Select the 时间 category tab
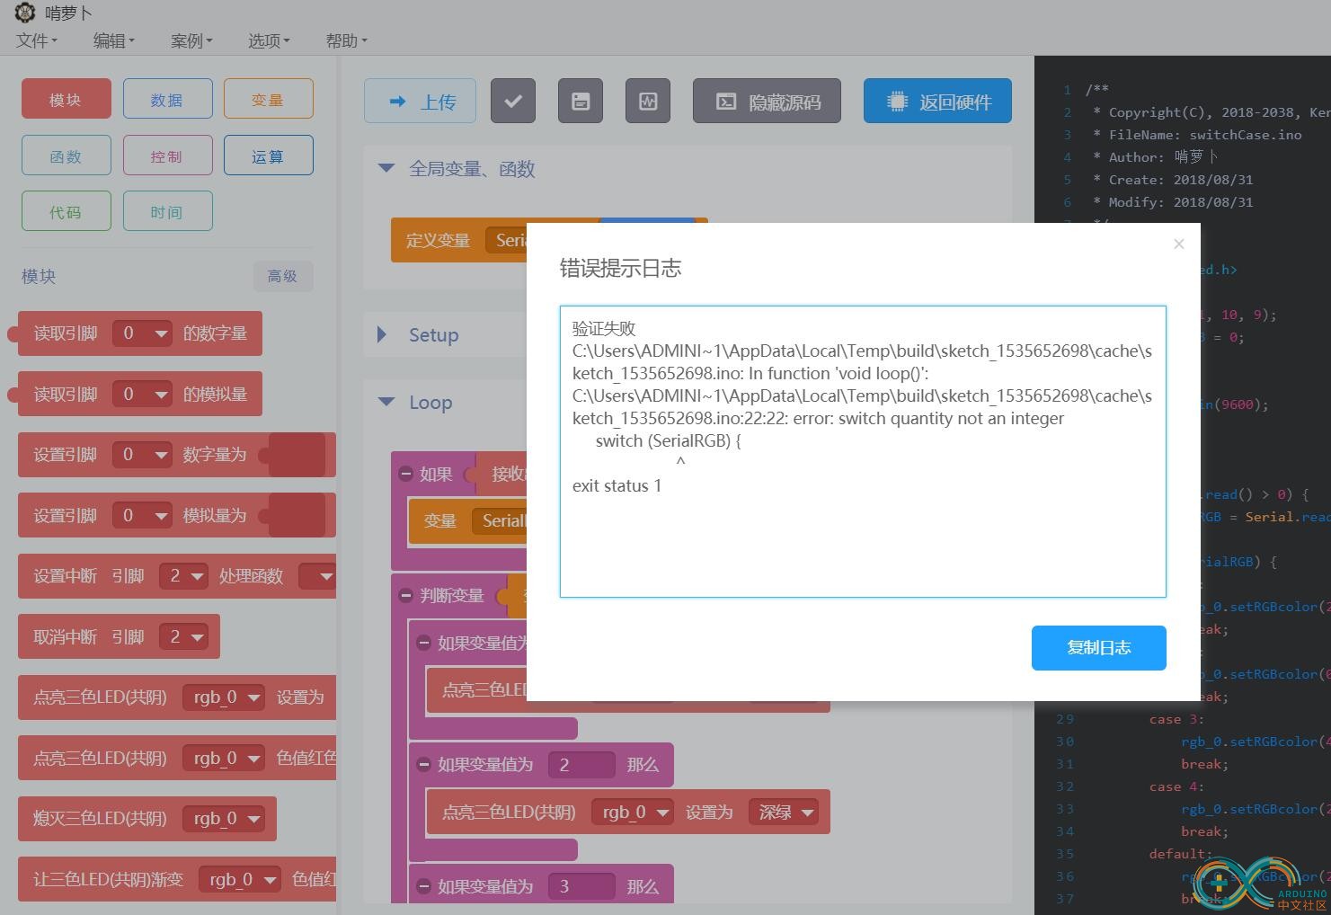This screenshot has width=1331, height=915. [168, 211]
